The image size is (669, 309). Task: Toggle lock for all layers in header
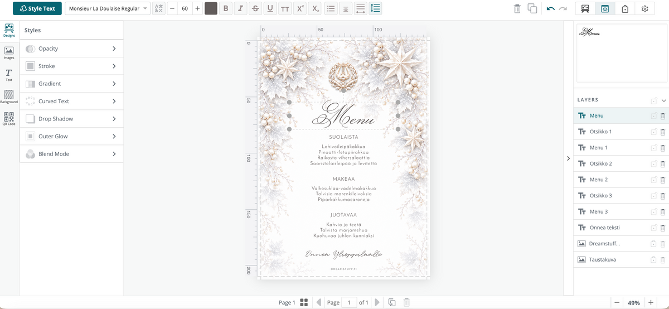coord(653,100)
